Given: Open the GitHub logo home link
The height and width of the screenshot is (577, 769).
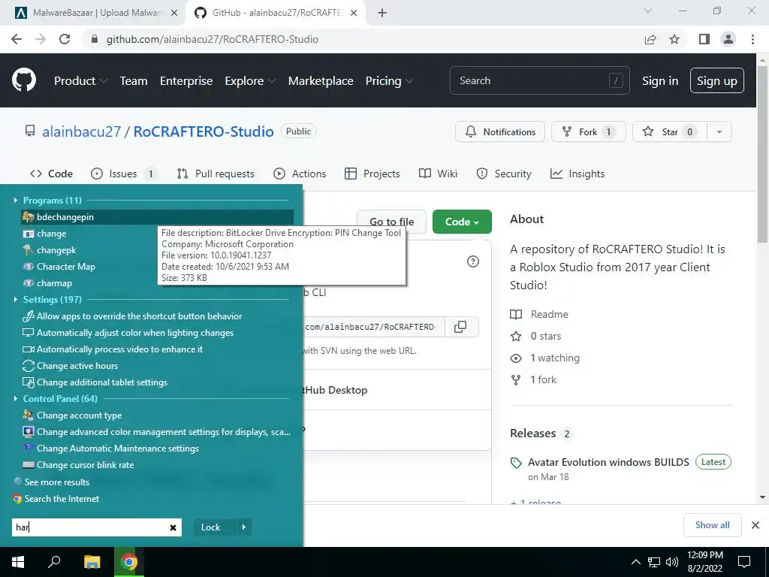Looking at the screenshot, I should click(24, 80).
